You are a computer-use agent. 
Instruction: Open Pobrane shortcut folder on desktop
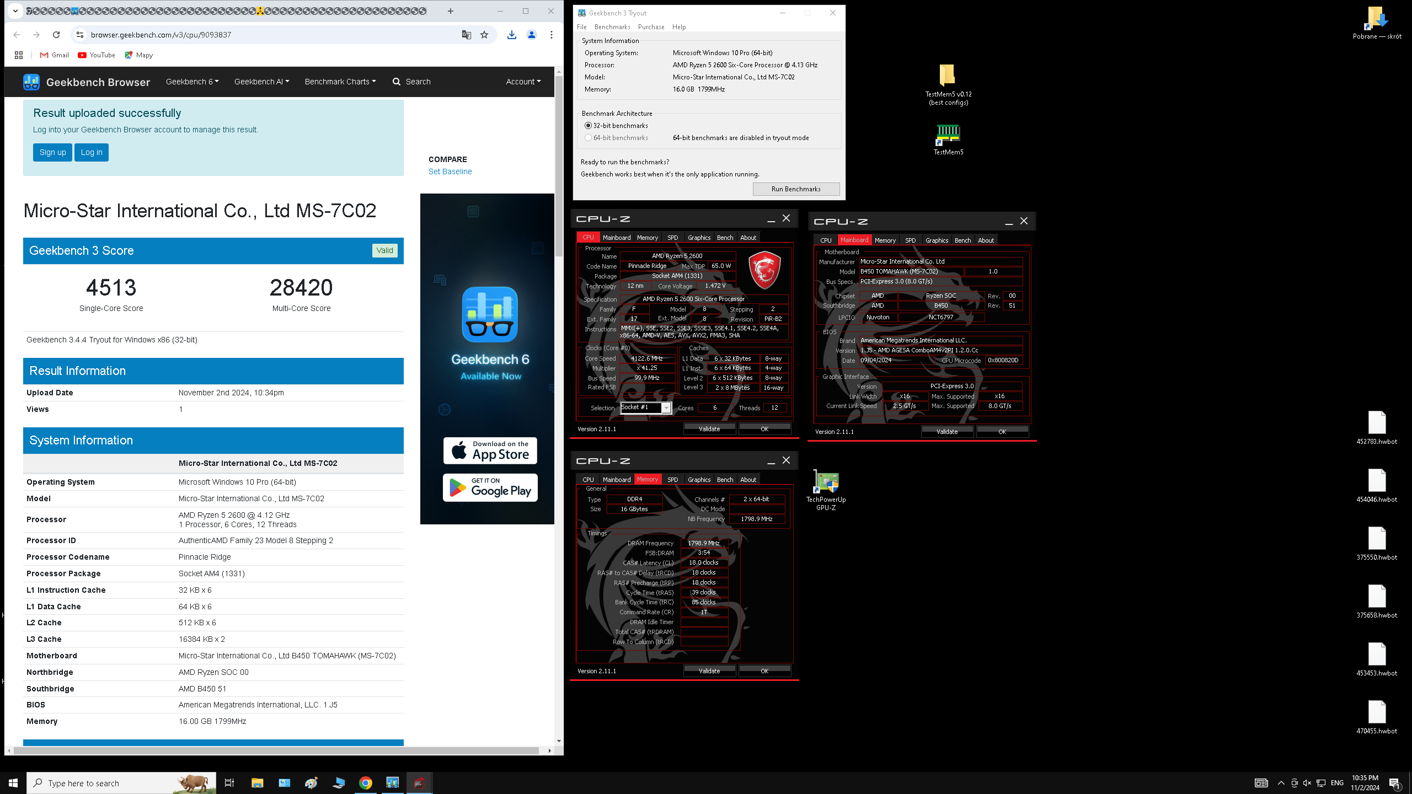click(x=1377, y=23)
